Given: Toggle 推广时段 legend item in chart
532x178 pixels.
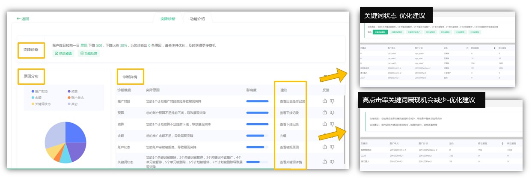Looking at the screenshot, I should (x=42, y=91).
